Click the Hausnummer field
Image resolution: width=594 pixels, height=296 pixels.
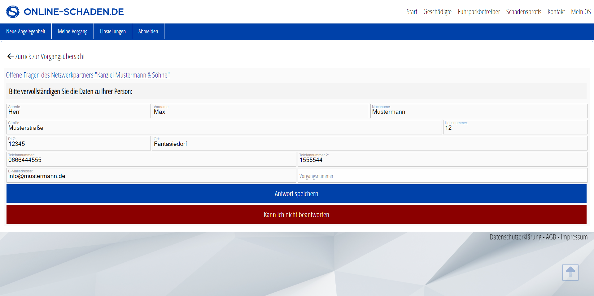(x=515, y=128)
